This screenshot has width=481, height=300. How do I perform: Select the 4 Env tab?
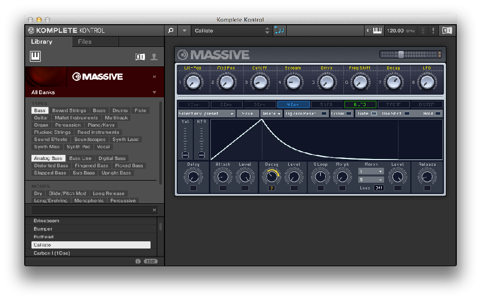tap(293, 104)
